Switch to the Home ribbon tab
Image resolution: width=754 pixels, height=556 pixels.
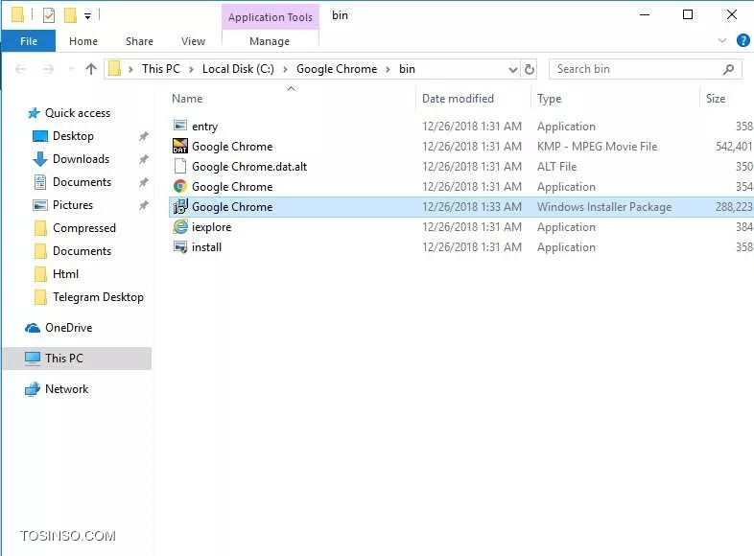83,41
